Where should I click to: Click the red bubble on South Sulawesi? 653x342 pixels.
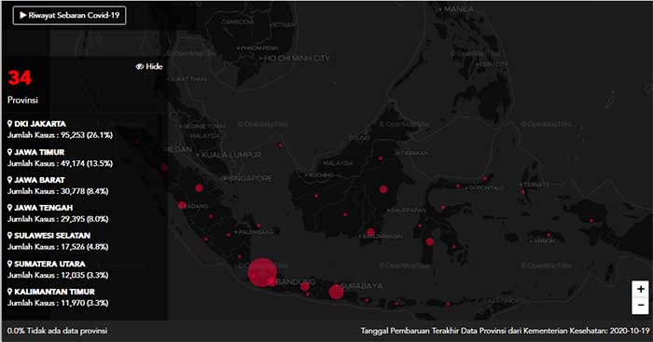coord(430,241)
